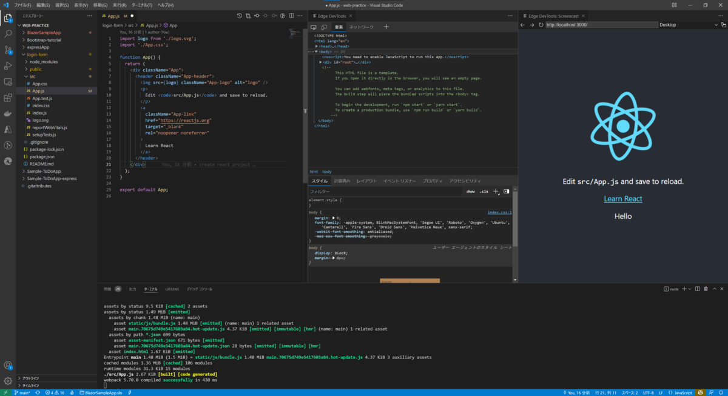728x396 pixels.
Task: Toggle the .cls class editor
Action: pyautogui.click(x=484, y=192)
